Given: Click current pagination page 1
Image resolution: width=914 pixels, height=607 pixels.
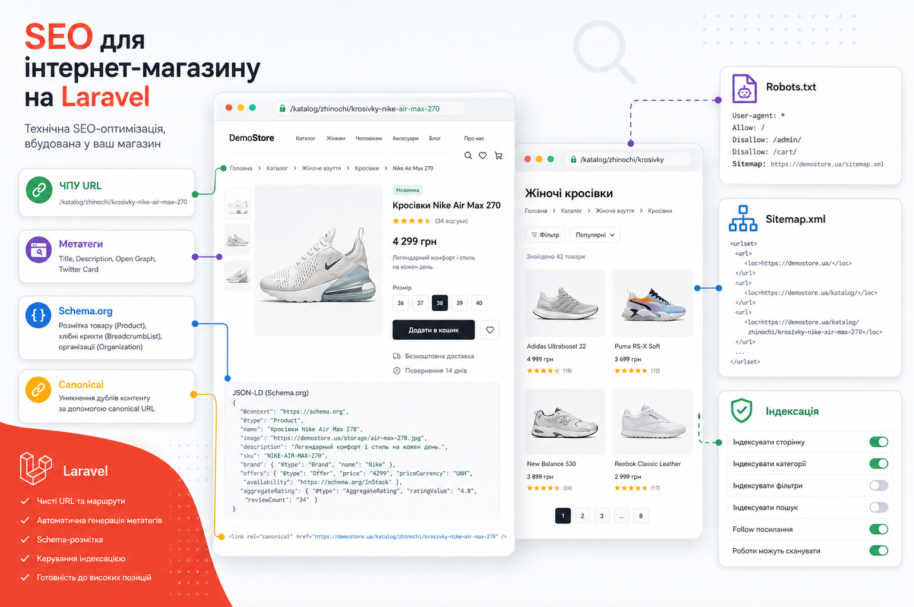Looking at the screenshot, I should 563,516.
